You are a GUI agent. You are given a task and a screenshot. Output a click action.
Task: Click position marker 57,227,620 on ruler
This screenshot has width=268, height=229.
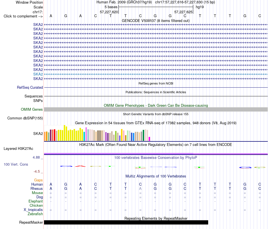(109, 12)
